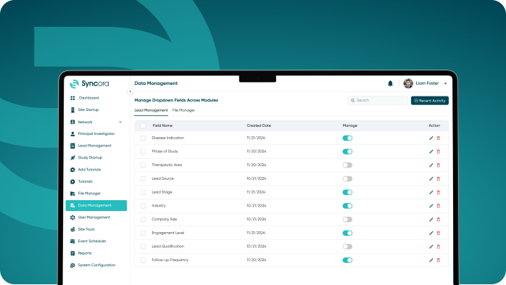This screenshot has height=285, width=506.
Task: Open Dashboard from the sidebar
Action: tap(88, 98)
